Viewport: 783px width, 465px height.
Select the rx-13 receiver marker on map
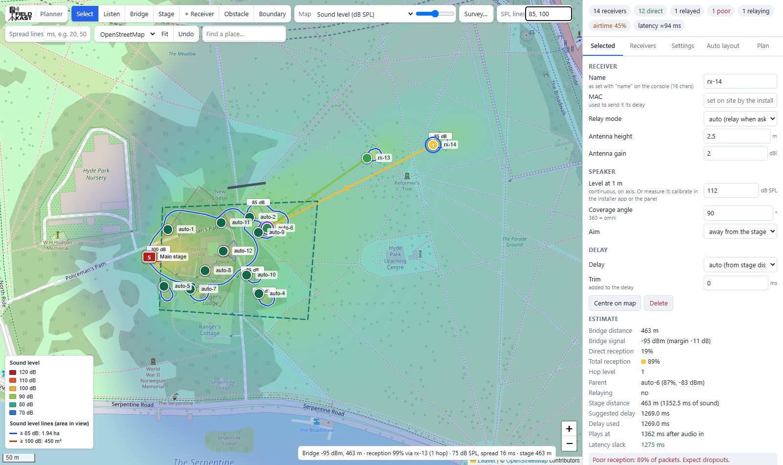[x=367, y=158]
